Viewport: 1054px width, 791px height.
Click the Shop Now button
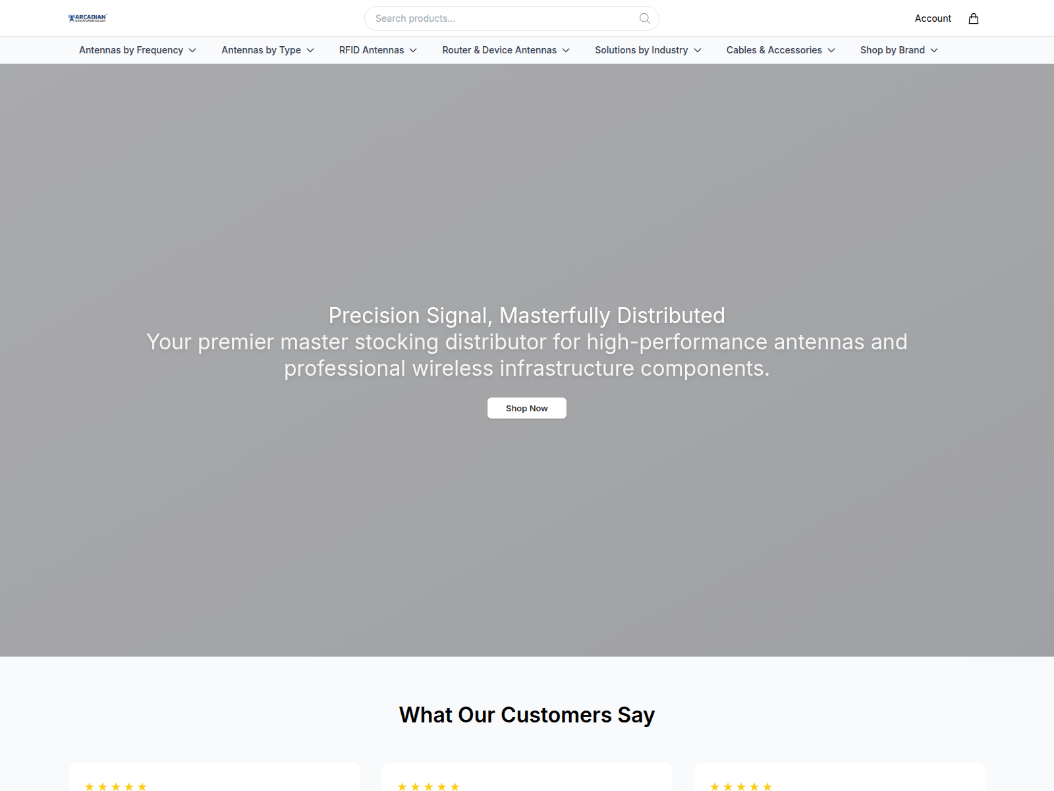(x=527, y=408)
